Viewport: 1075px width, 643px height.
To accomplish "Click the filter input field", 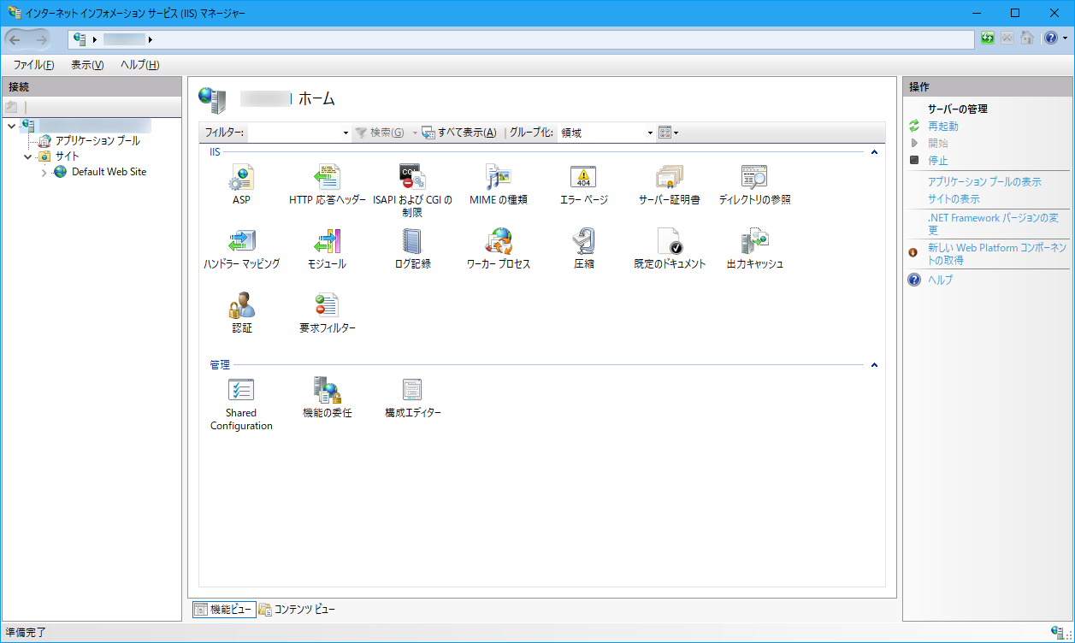I will (291, 133).
